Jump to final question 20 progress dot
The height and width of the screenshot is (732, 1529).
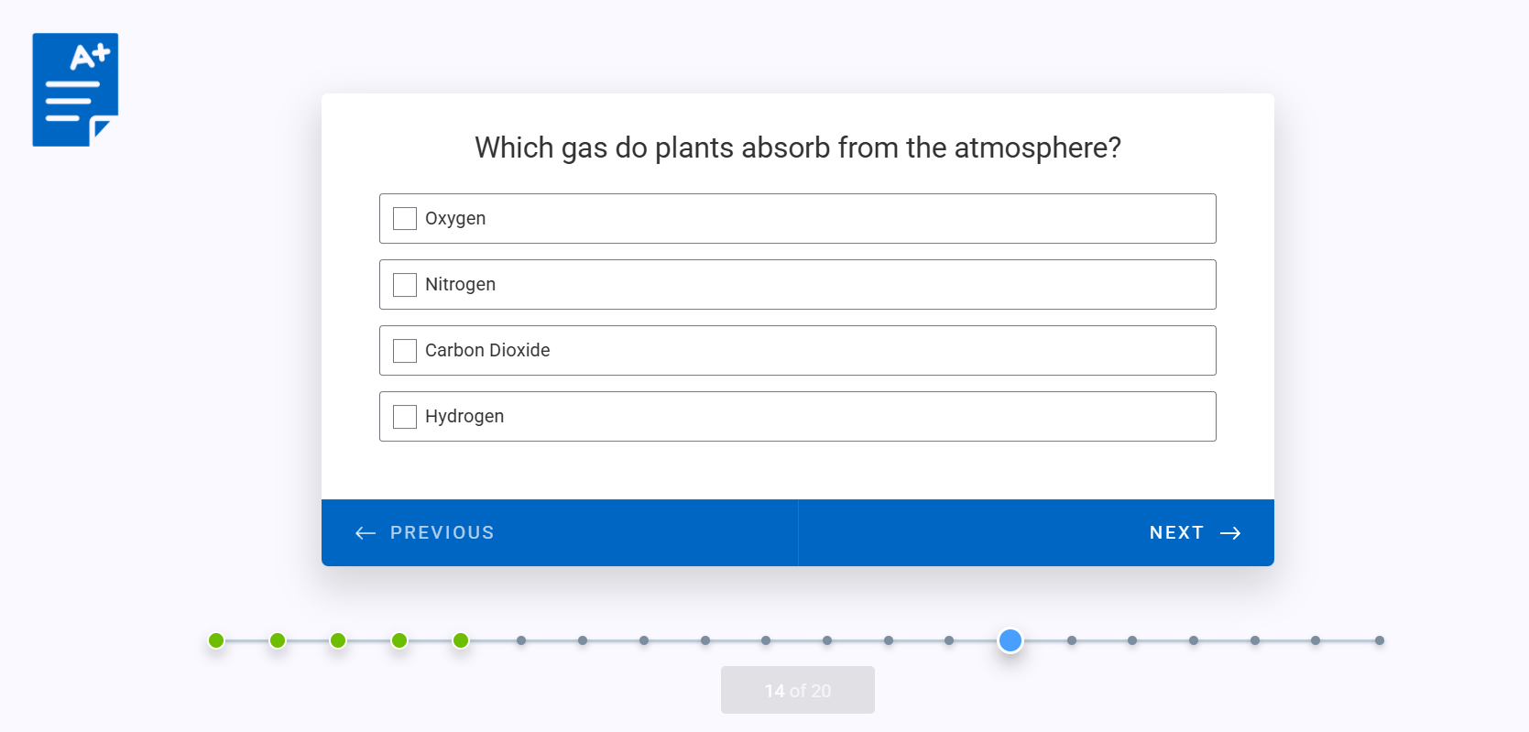tap(1380, 640)
